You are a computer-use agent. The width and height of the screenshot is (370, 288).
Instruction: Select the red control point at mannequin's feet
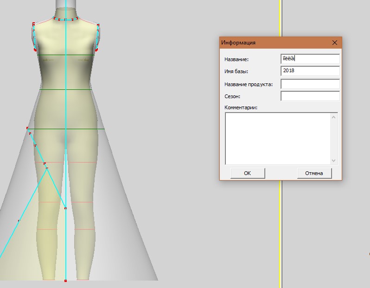(x=65, y=281)
